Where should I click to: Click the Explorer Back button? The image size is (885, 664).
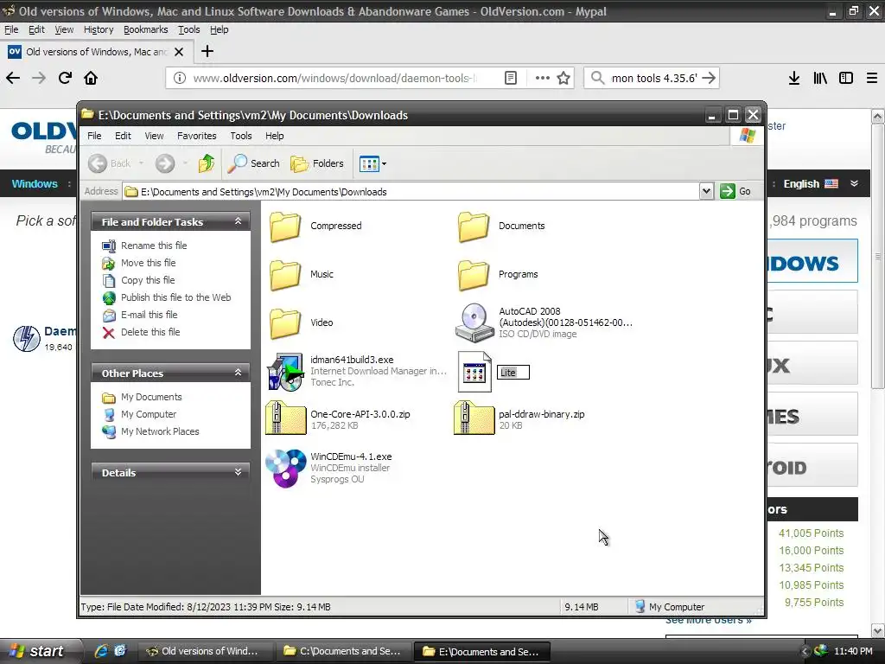(x=110, y=163)
